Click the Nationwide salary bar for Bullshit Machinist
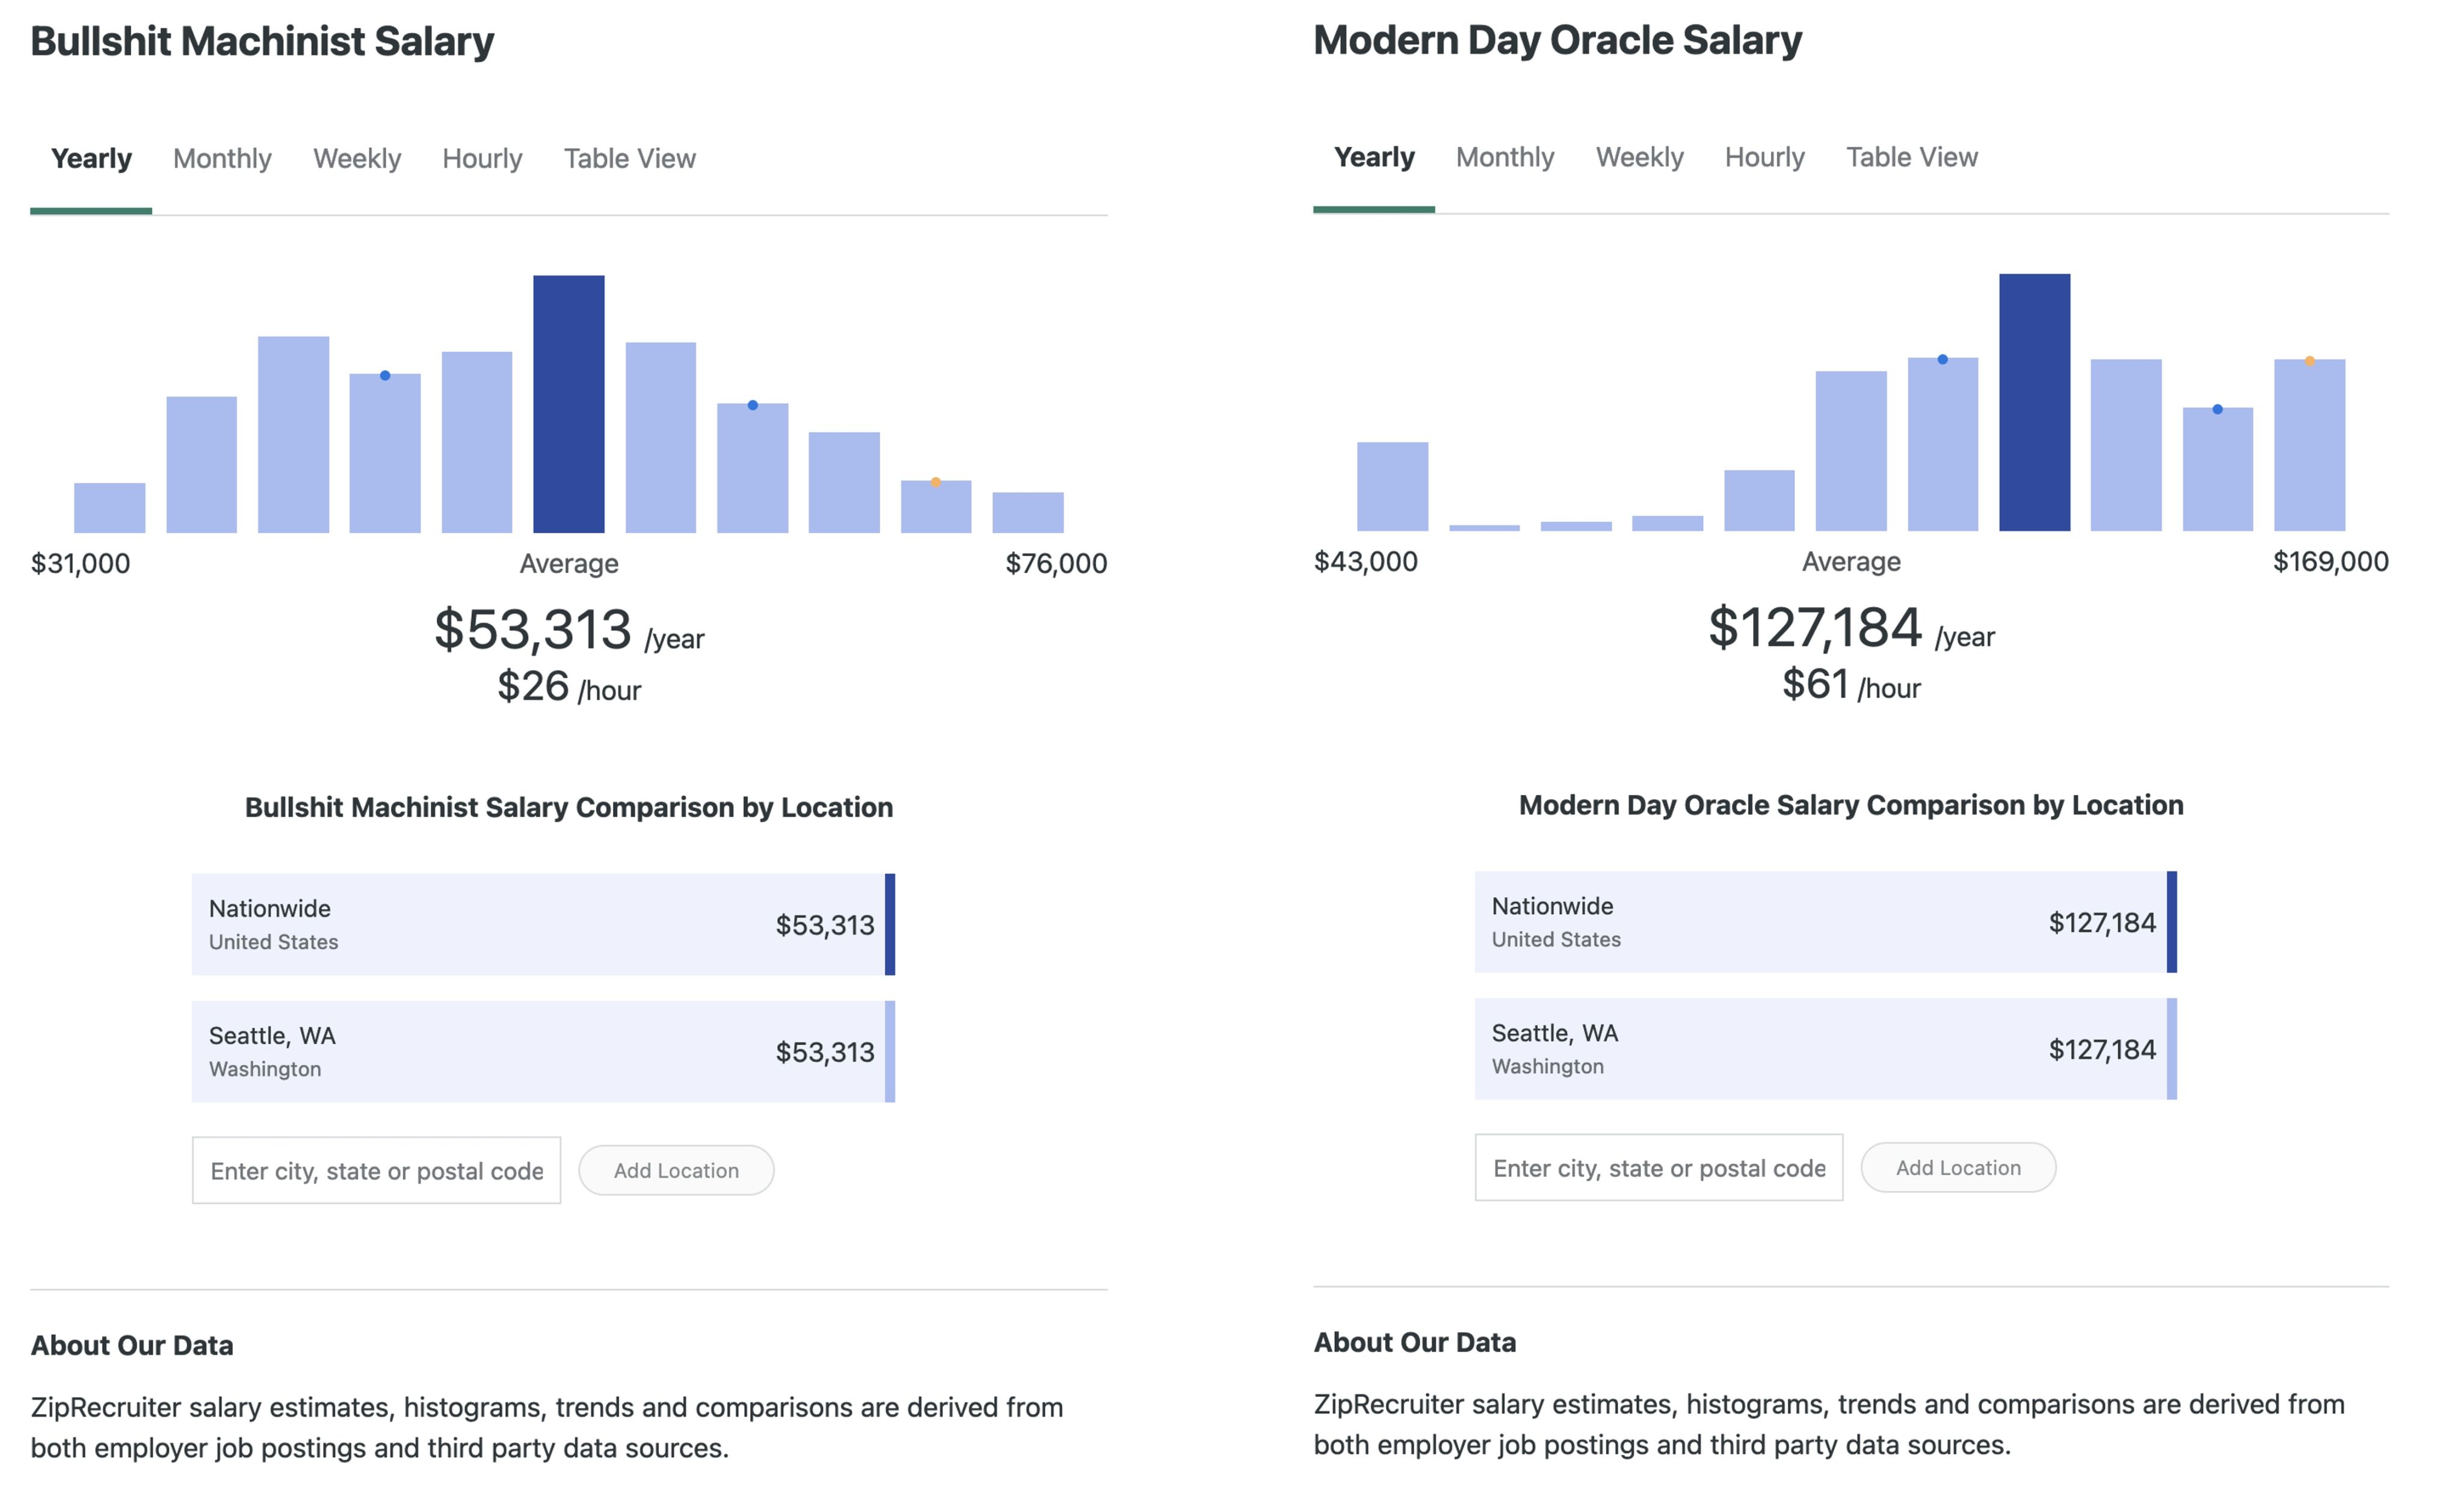 (540, 923)
